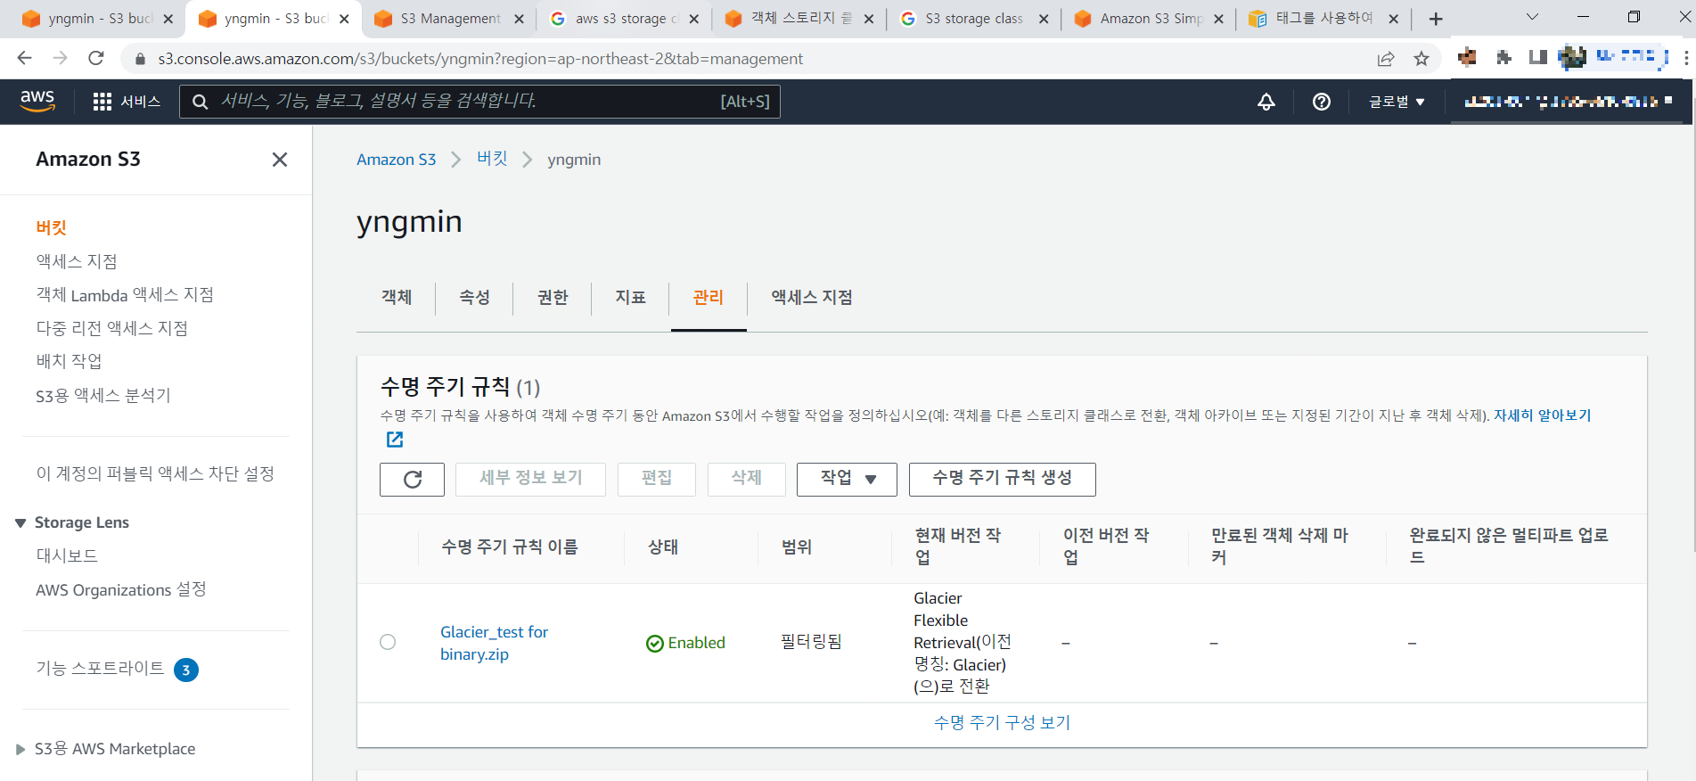
Task: Open the services grid menu icon
Action: click(x=102, y=102)
